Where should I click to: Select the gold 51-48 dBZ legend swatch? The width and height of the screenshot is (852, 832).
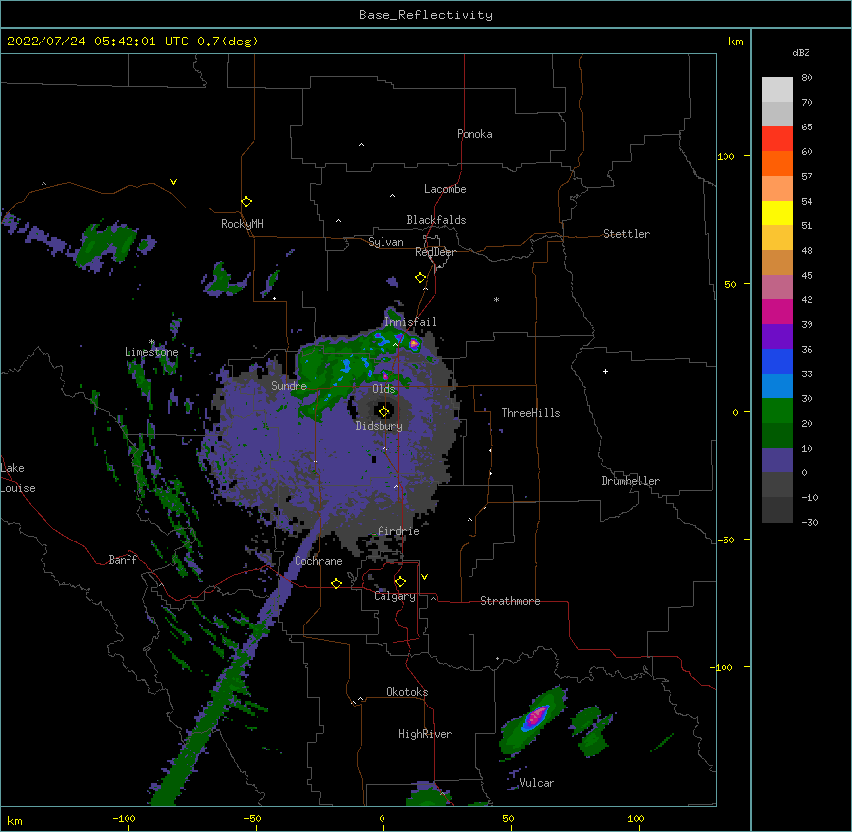click(x=777, y=238)
